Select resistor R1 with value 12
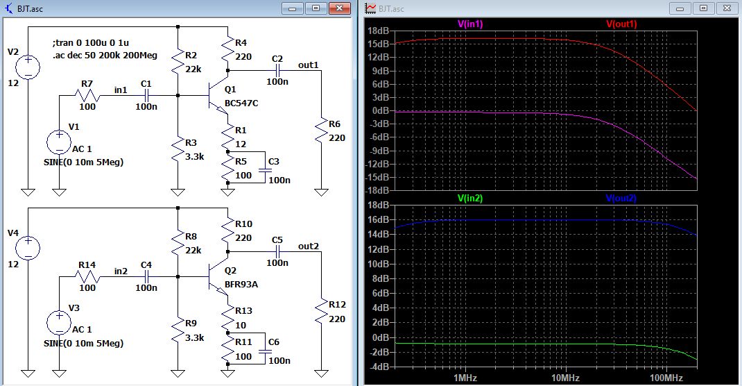 point(227,136)
